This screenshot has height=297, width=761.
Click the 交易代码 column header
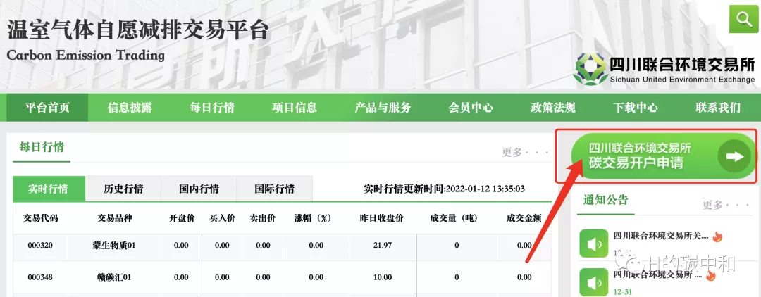pos(40,218)
